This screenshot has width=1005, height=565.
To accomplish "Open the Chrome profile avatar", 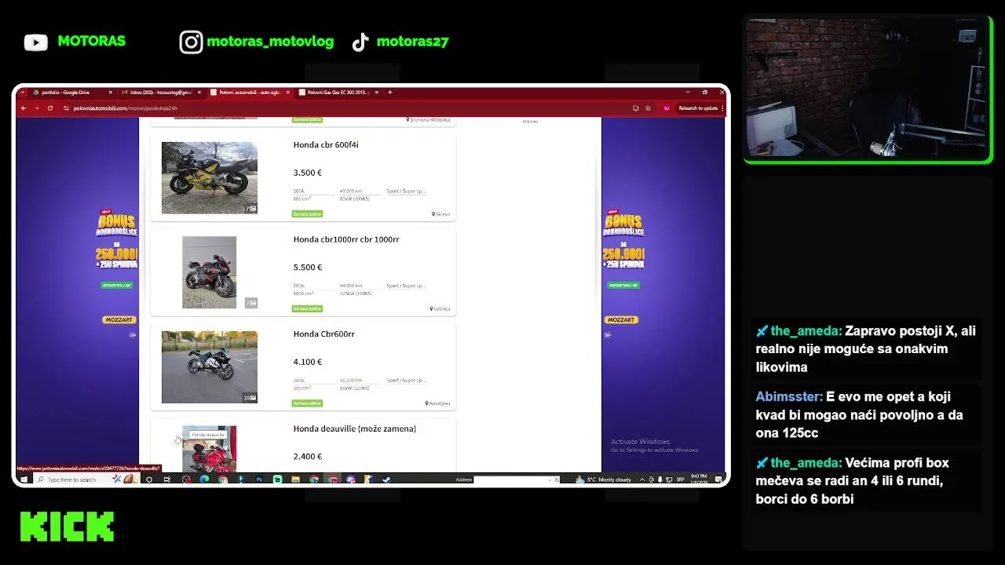I will tap(667, 108).
